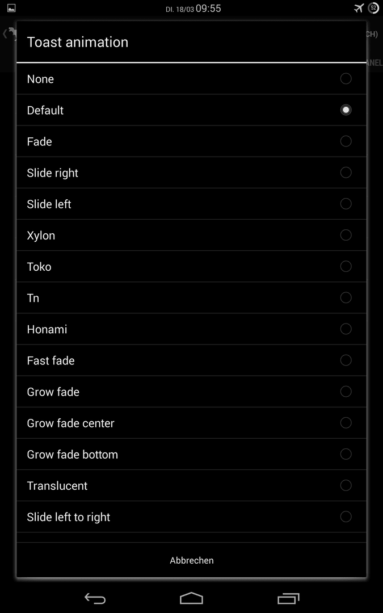This screenshot has width=383, height=613.
Task: Pick the Default animation option
Action: coord(192,110)
